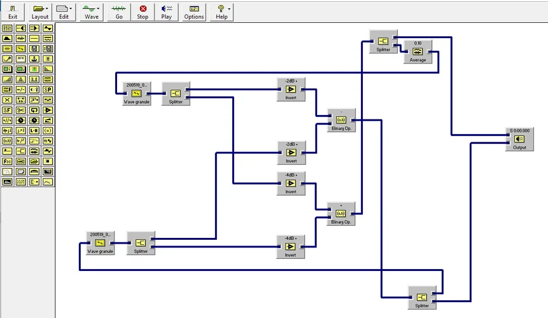Pick the L-R palette icon
Viewport: 548px width, 318px height.
(34, 130)
